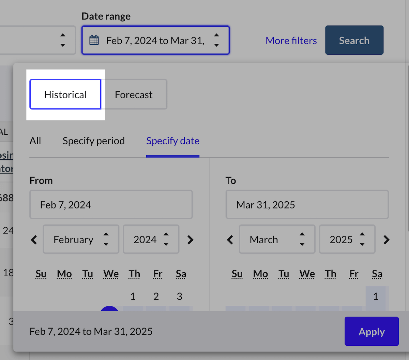409x360 pixels.
Task: Open the More filters link
Action: pyautogui.click(x=291, y=41)
